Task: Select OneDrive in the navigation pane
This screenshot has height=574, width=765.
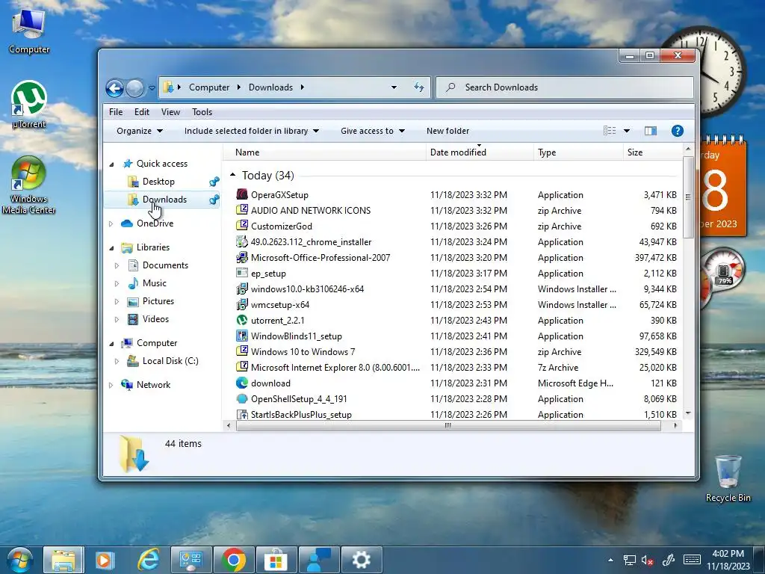Action: coord(155,223)
